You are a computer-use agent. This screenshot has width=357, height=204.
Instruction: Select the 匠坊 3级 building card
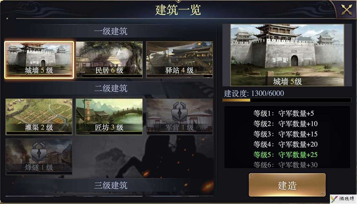click(109, 116)
